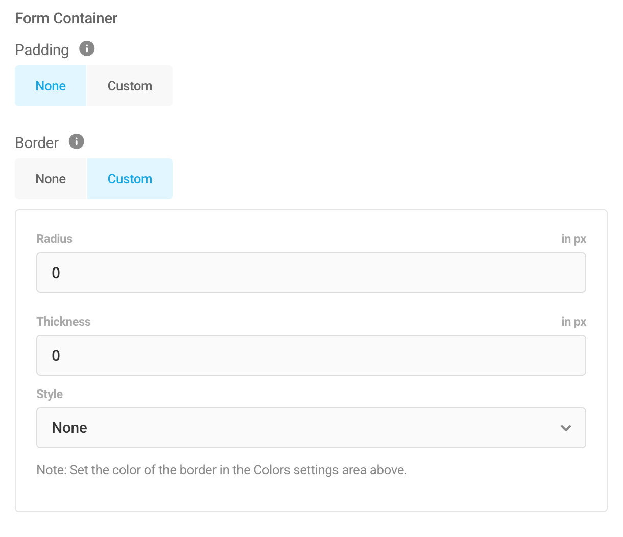Keep Border on Custom by clicking it
The width and height of the screenshot is (623, 537).
130,179
